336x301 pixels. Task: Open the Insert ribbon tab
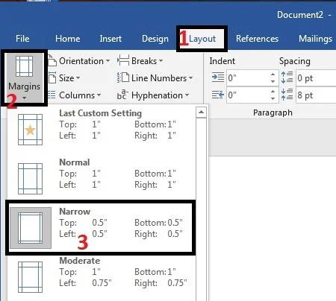[111, 39]
